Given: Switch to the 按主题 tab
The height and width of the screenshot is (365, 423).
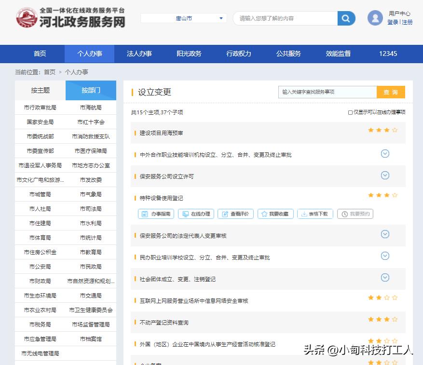Looking at the screenshot, I should click(41, 90).
